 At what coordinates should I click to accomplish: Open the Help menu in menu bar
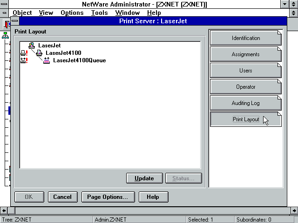[x=154, y=13]
